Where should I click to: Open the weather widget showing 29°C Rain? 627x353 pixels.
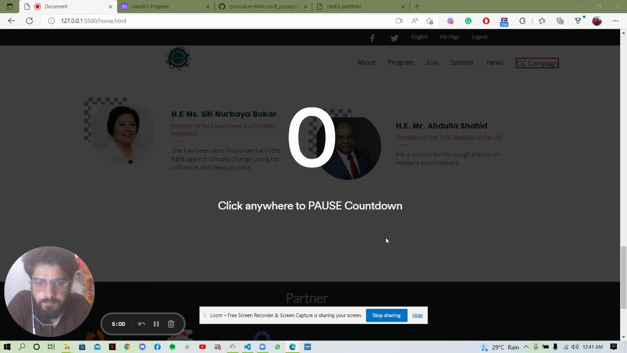(x=500, y=347)
